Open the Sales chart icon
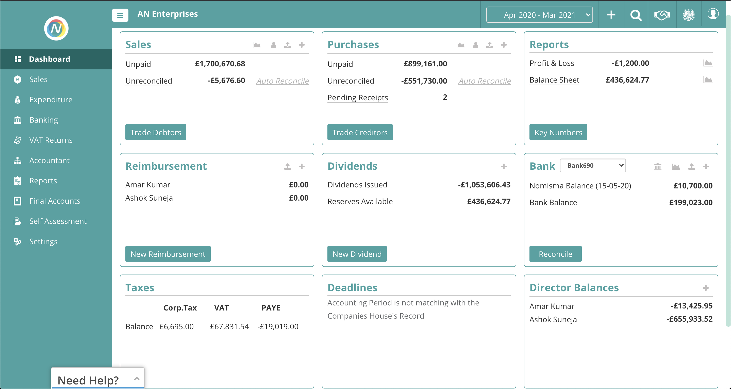The image size is (731, 389). [x=257, y=45]
